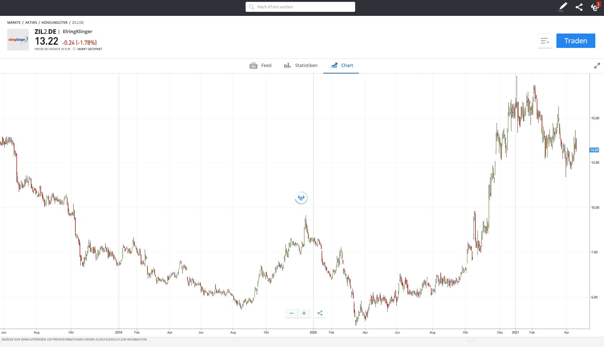Image resolution: width=604 pixels, height=347 pixels.
Task: Zoom in chart with plus button
Action: (x=304, y=313)
